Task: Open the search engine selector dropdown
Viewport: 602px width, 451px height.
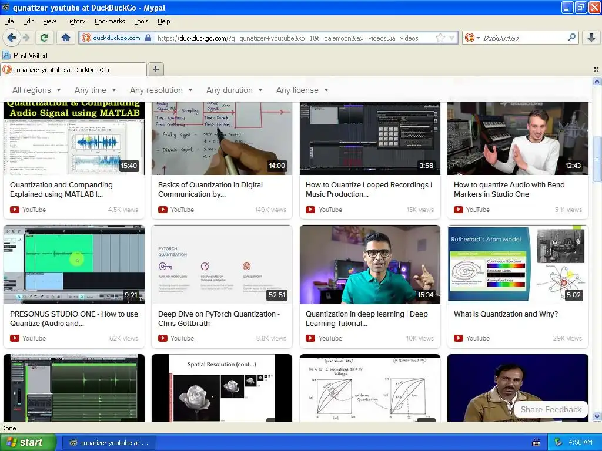Action: (472, 38)
